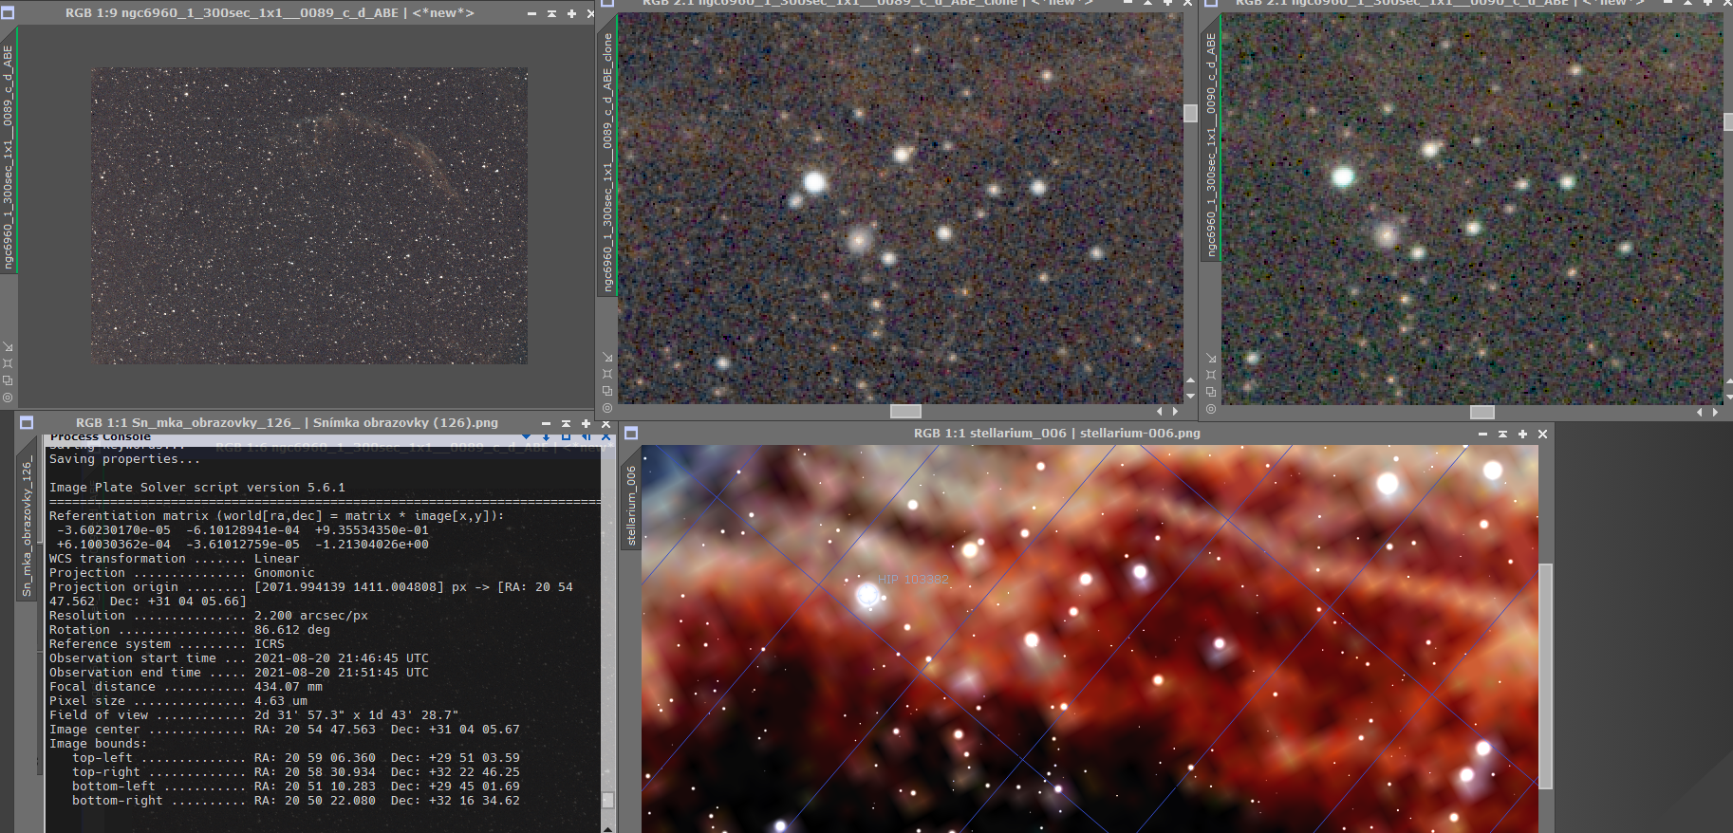Click the circular target icon in the 0089_c_d_ABE_clone window sidebar

pyautogui.click(x=607, y=408)
